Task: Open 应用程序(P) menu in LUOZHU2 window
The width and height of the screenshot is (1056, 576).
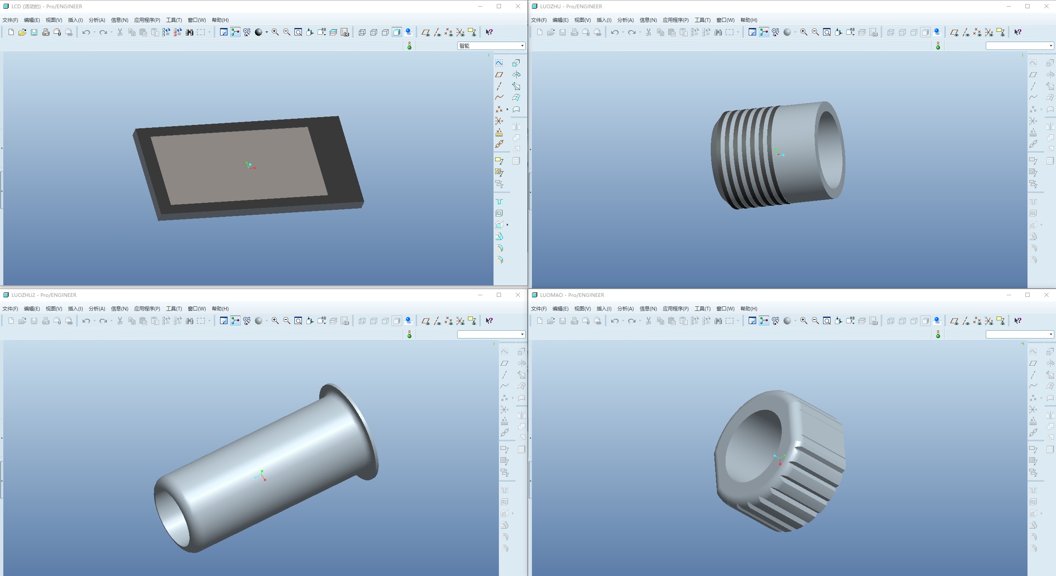Action: (x=147, y=308)
